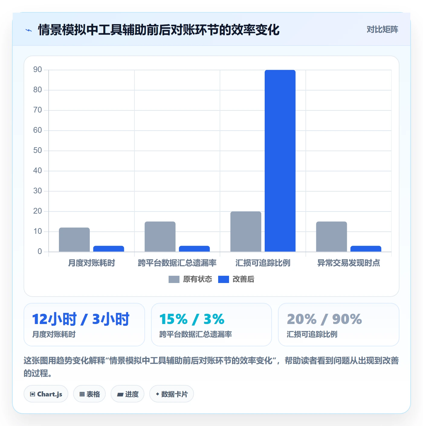Image resolution: width=423 pixels, height=426 pixels.
Task: Select the gray 异常交易发现时点 bar
Action: click(331, 237)
